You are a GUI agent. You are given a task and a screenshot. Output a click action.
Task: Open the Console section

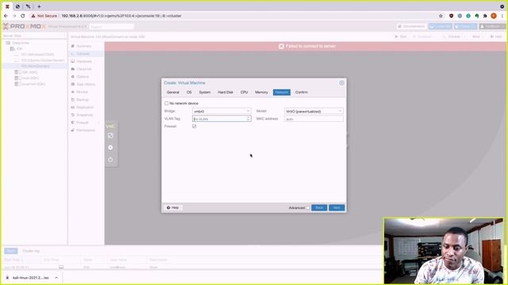click(x=83, y=54)
